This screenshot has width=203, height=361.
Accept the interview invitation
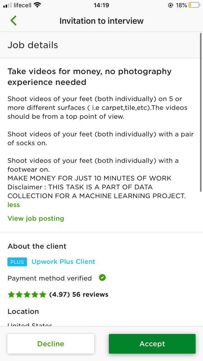[152, 344]
